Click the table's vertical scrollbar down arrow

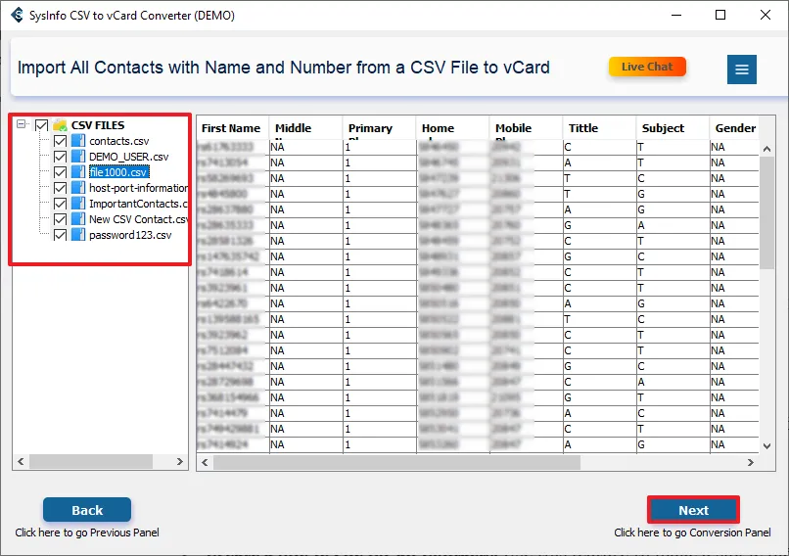click(x=767, y=447)
